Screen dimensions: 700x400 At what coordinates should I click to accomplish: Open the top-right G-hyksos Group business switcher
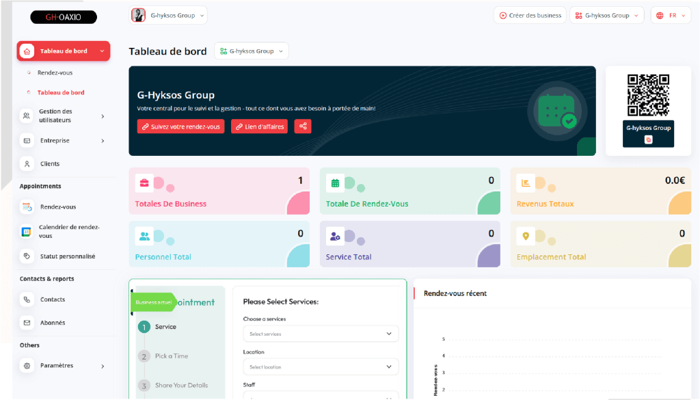607,16
